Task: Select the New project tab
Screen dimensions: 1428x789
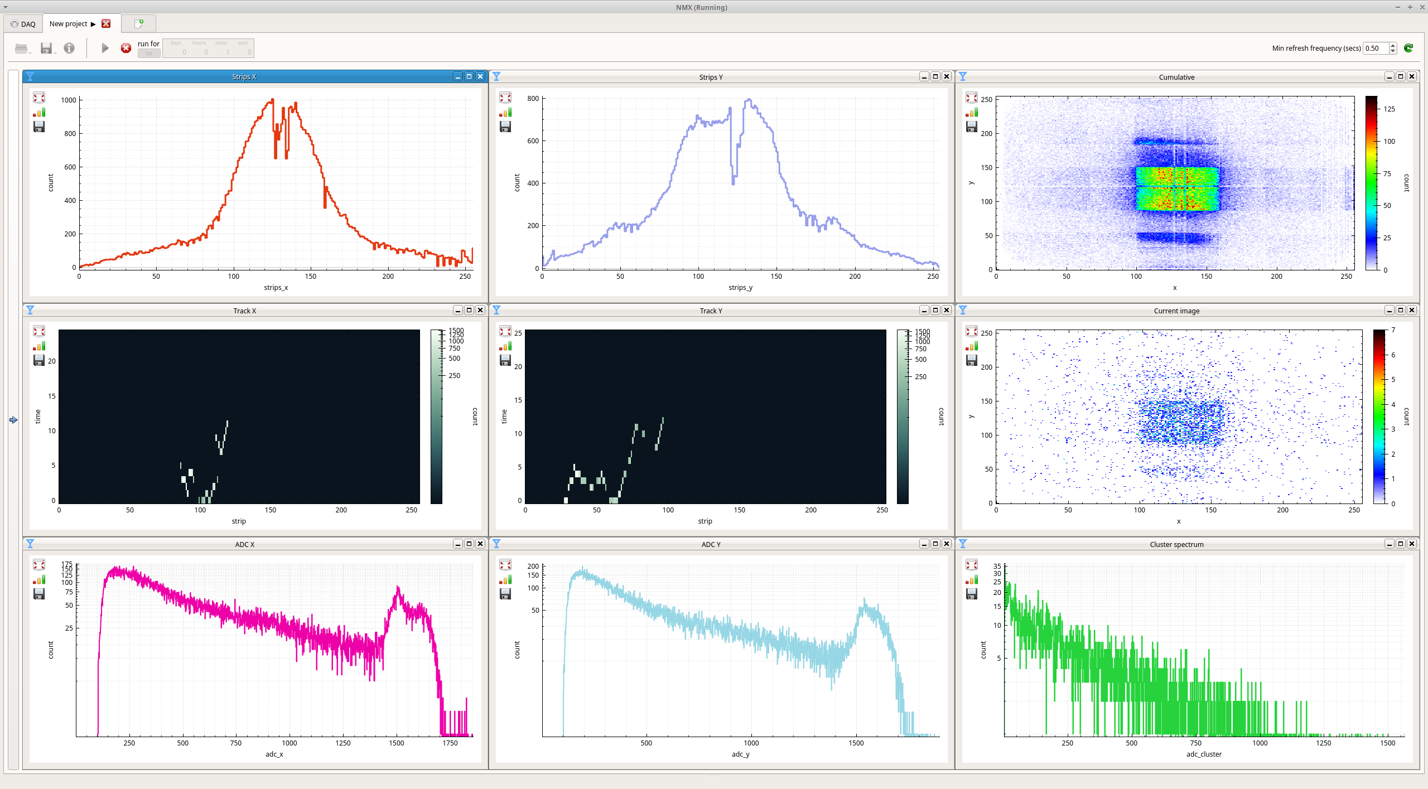Action: coord(68,24)
